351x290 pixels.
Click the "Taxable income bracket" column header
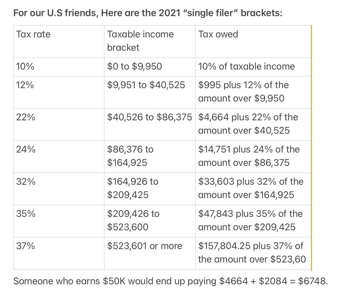tap(140, 41)
